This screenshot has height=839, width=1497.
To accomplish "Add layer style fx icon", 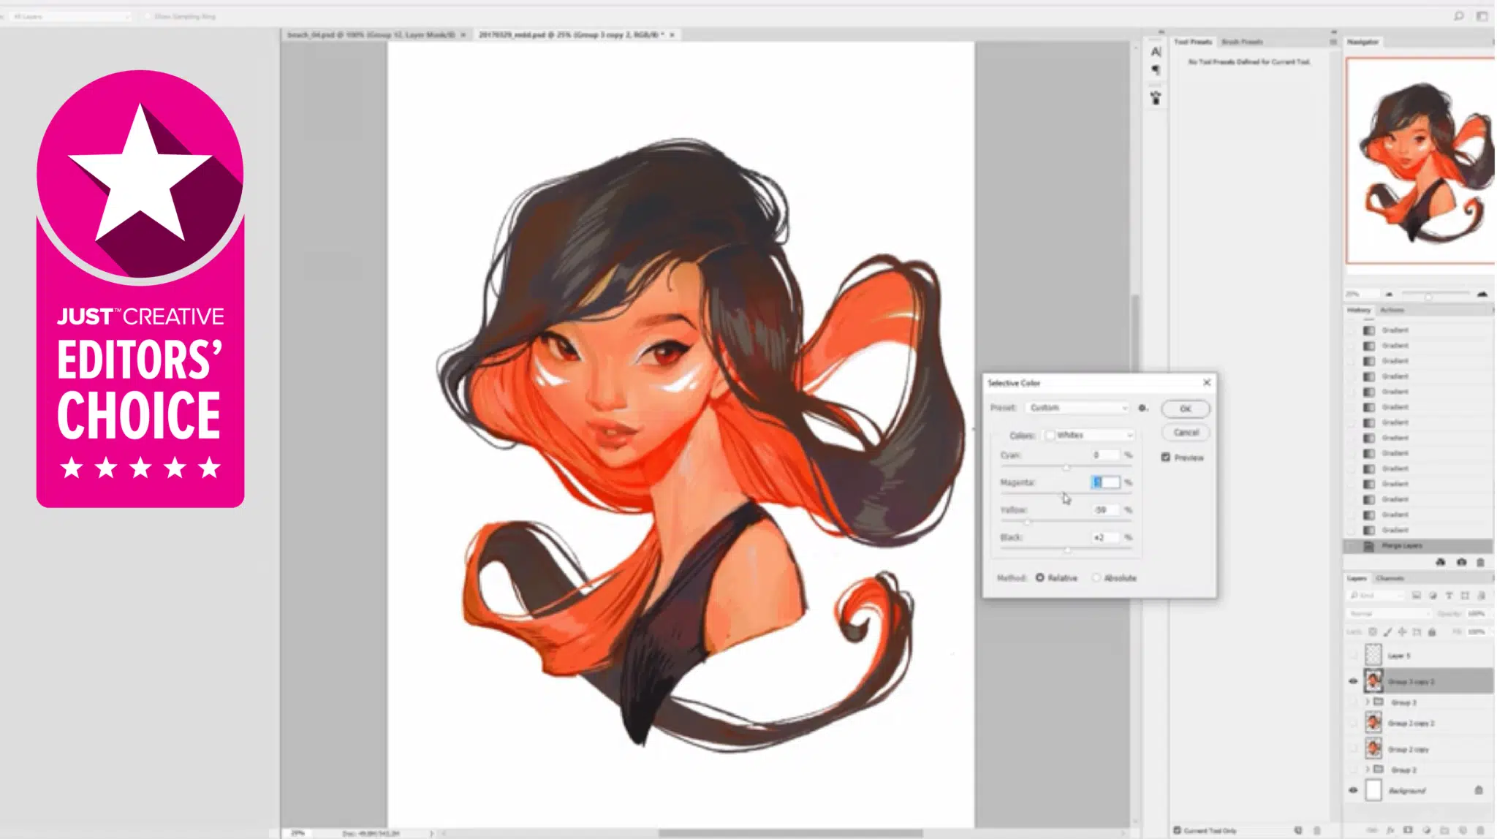I will (x=1390, y=830).
